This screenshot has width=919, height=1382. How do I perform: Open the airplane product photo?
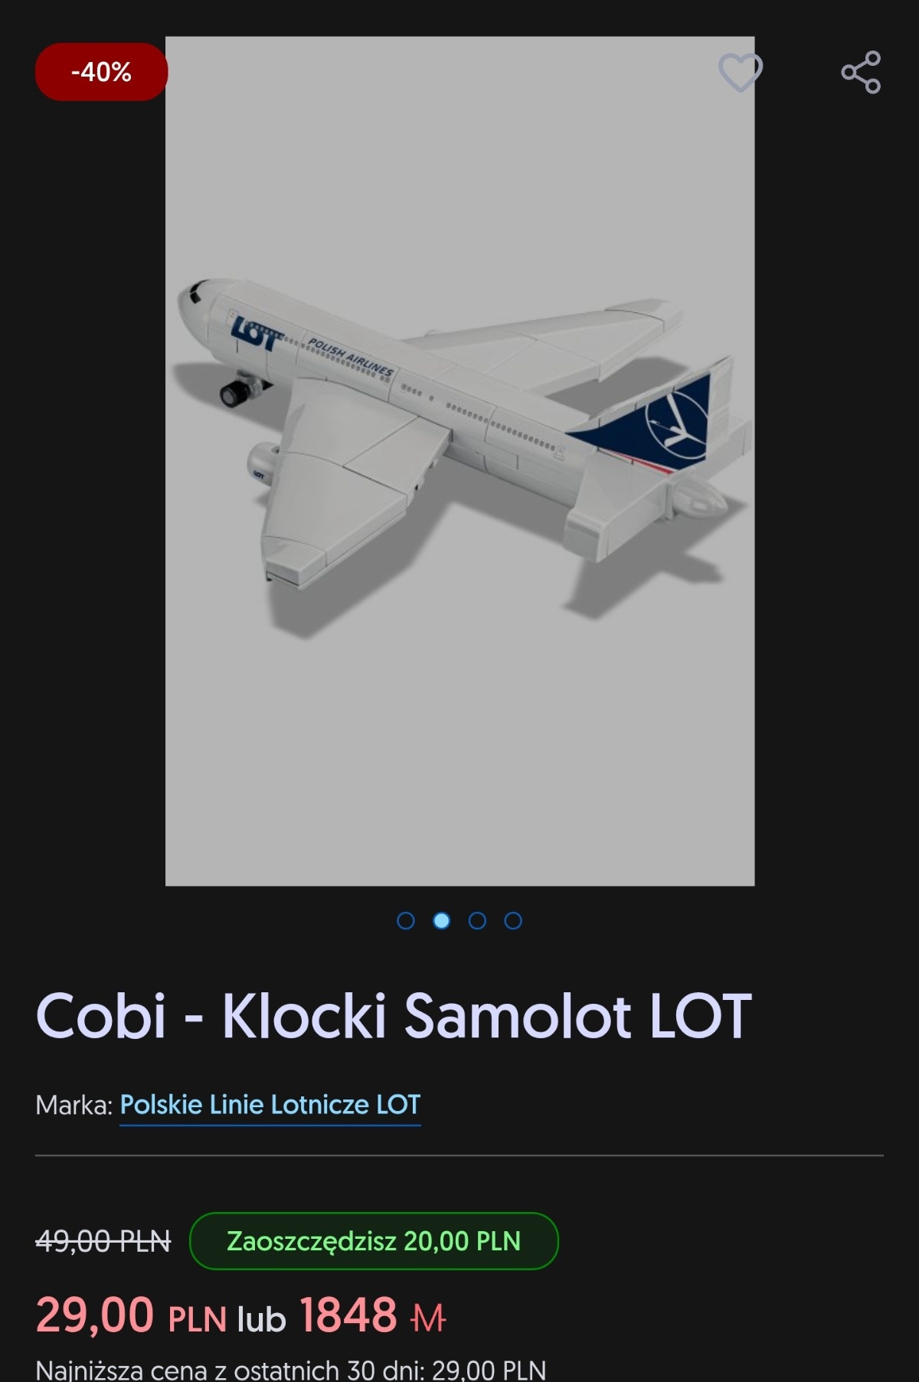(460, 461)
